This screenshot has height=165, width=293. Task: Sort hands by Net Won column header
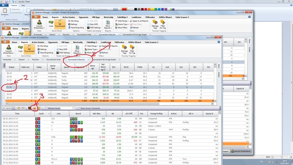(x=97, y=113)
